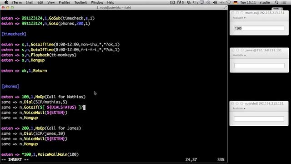The height and width of the screenshot is (164, 291).
Task: Open the iTerm application menu
Action: click(x=17, y=2)
